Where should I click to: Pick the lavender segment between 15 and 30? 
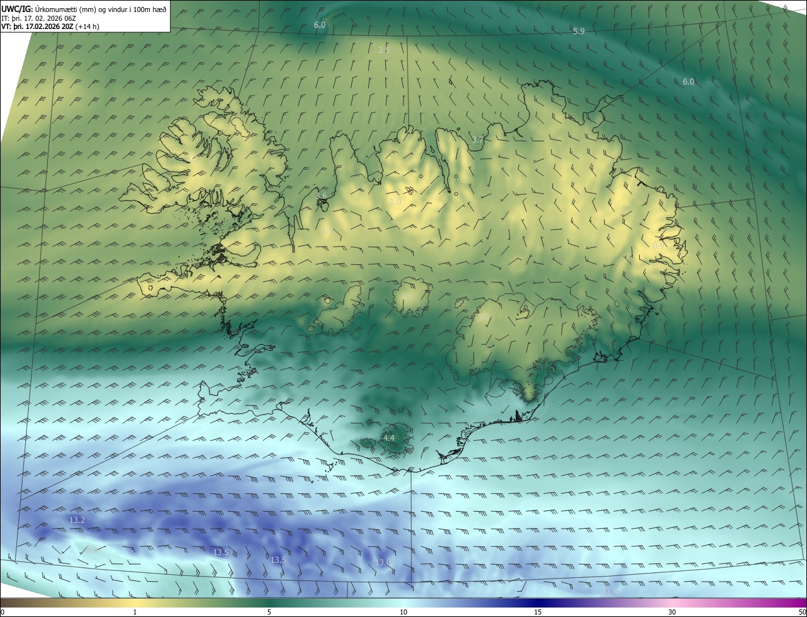[x=605, y=603]
